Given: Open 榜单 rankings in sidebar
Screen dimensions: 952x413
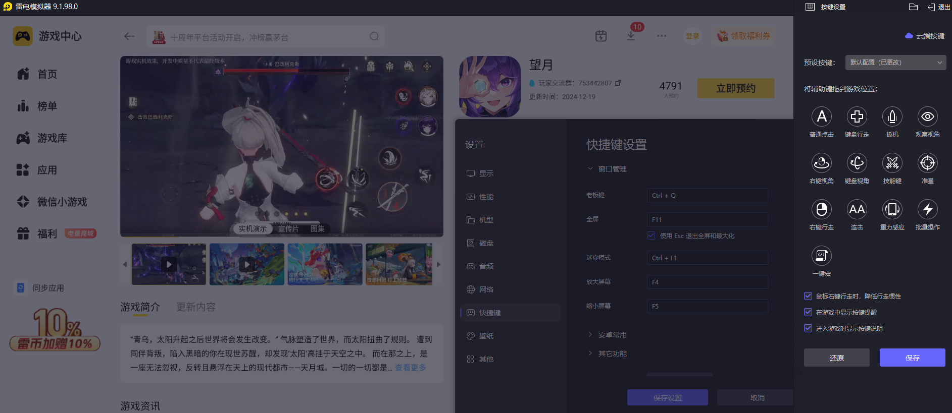Looking at the screenshot, I should [37, 106].
